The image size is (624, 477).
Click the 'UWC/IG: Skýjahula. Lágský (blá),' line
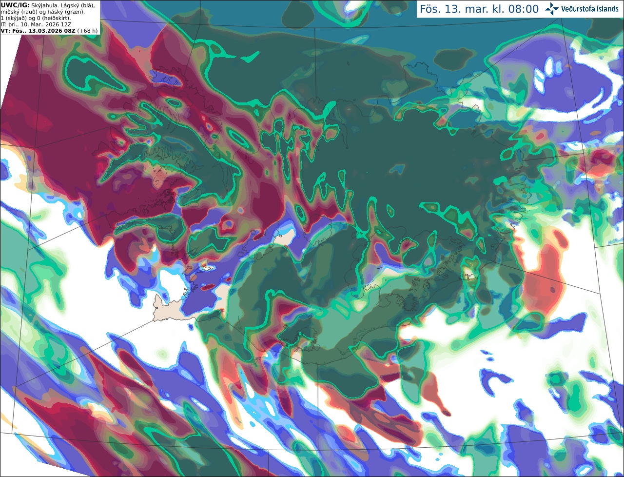coord(48,5)
